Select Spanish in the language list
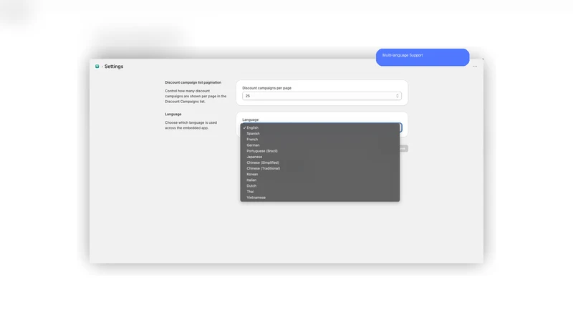 (319, 134)
